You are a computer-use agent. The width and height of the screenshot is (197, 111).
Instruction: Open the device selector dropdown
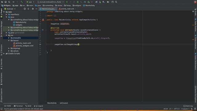[x=50, y=2]
